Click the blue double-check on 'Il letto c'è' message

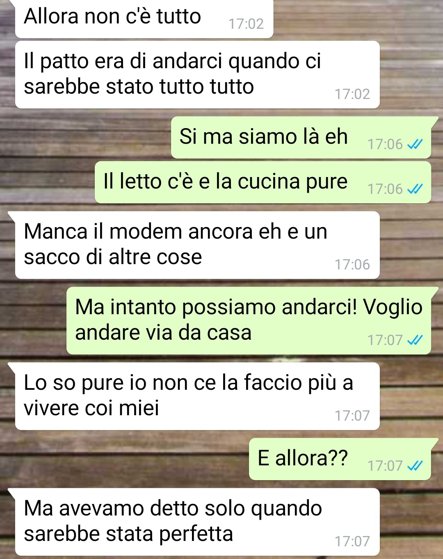(415, 189)
